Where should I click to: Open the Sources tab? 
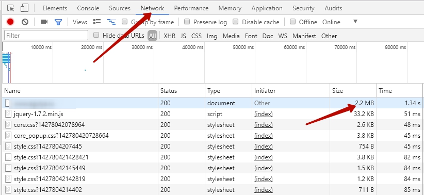(120, 8)
